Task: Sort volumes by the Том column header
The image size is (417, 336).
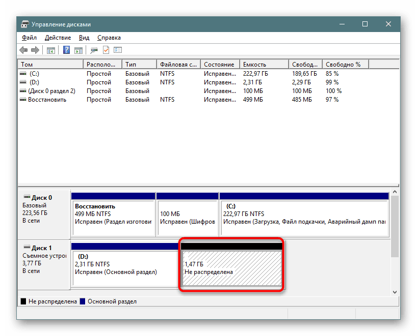Action: 50,65
